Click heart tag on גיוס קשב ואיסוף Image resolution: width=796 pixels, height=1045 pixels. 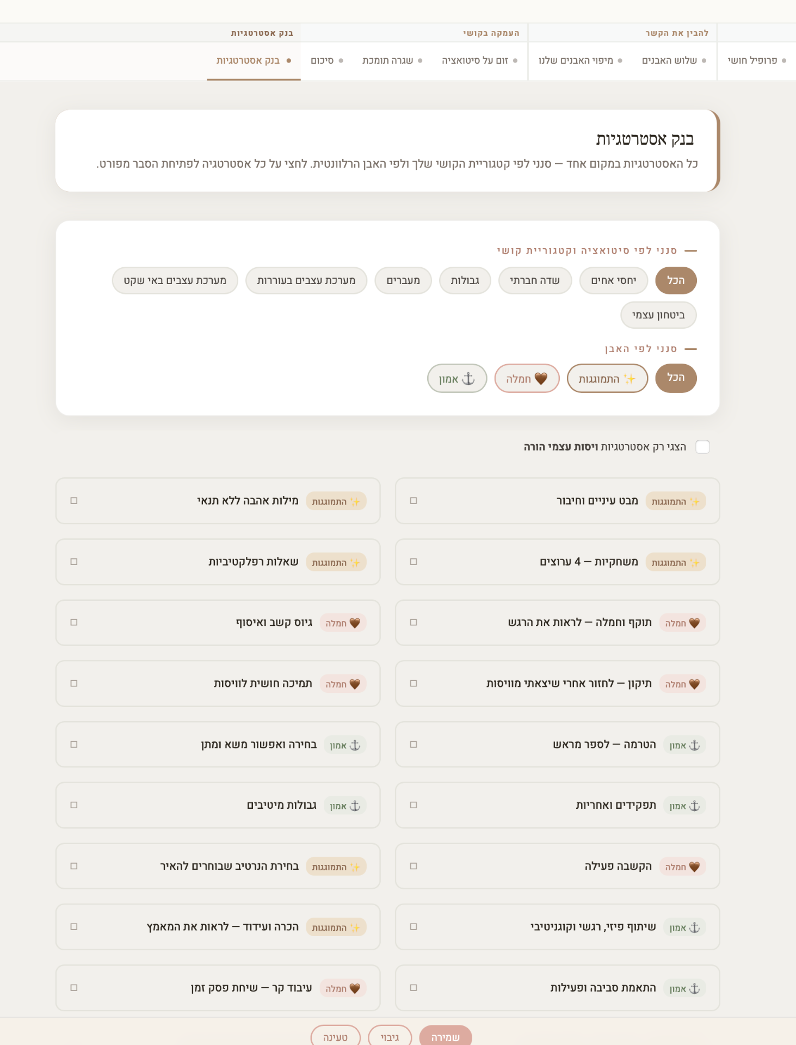(343, 623)
